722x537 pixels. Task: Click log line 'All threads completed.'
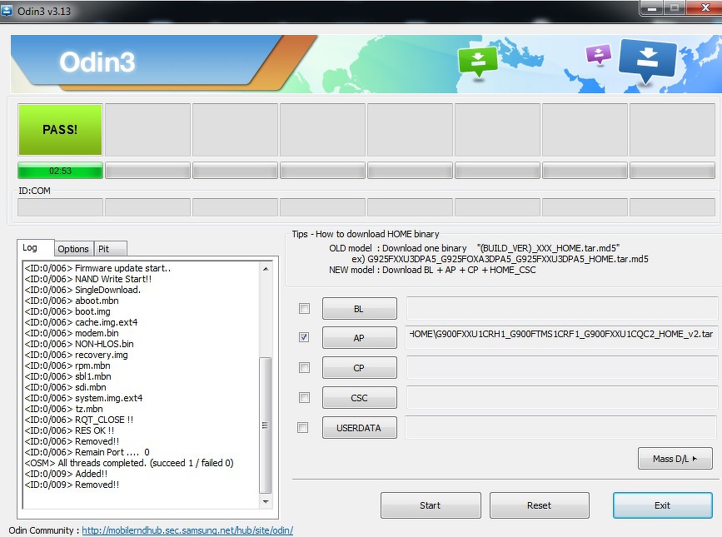[x=129, y=463]
